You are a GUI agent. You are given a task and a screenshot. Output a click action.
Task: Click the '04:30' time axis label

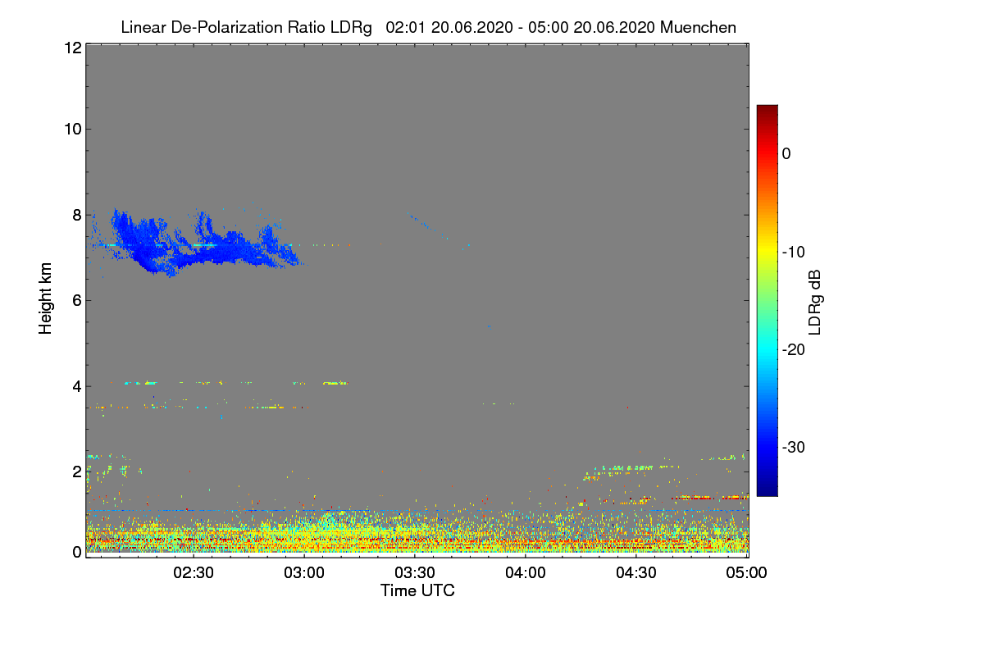pyautogui.click(x=638, y=573)
